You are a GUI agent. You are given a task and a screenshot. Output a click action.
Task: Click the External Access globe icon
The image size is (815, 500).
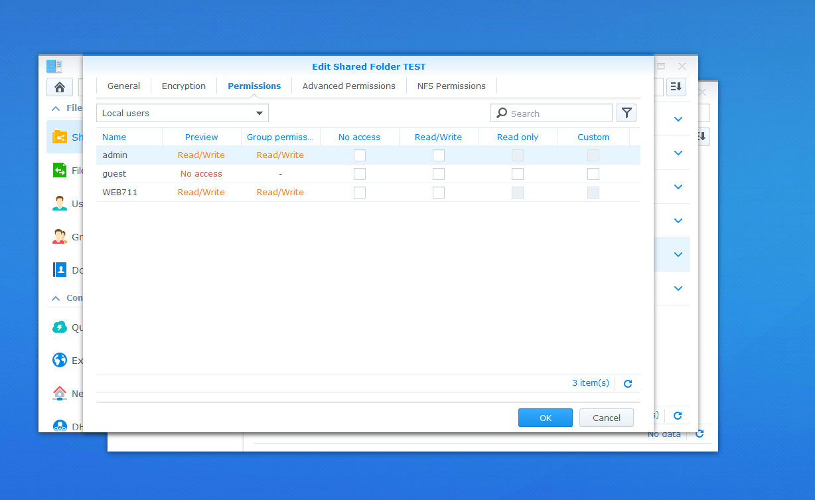pyautogui.click(x=60, y=360)
